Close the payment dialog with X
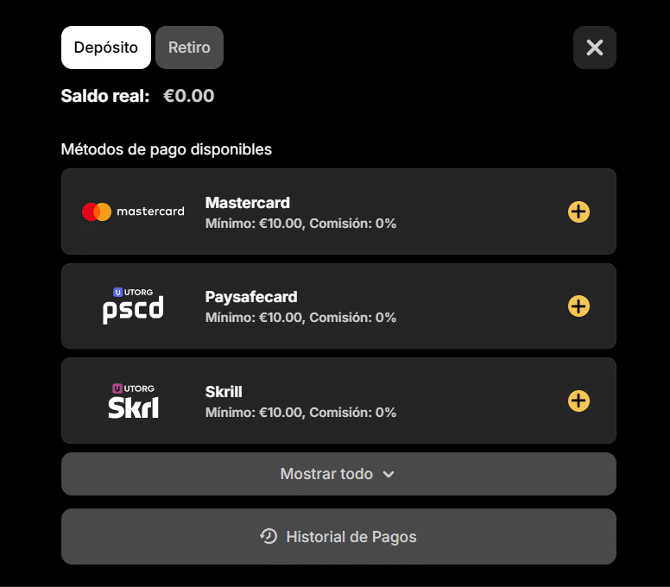This screenshot has height=587, width=670. (595, 47)
